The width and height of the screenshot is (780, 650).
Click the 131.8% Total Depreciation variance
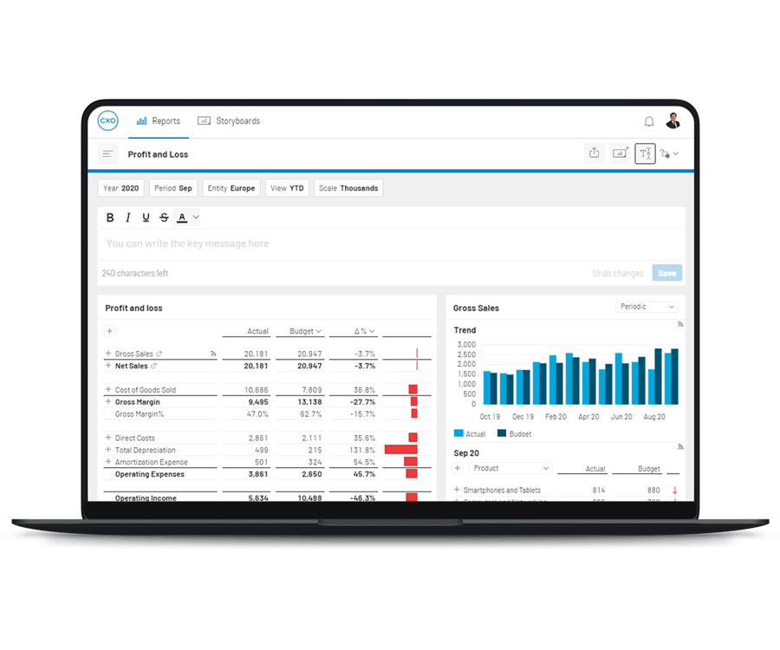pyautogui.click(x=362, y=450)
